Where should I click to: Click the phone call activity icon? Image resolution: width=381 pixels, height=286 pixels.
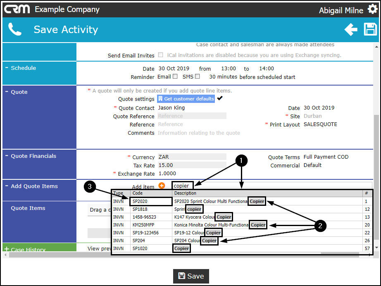14,29
